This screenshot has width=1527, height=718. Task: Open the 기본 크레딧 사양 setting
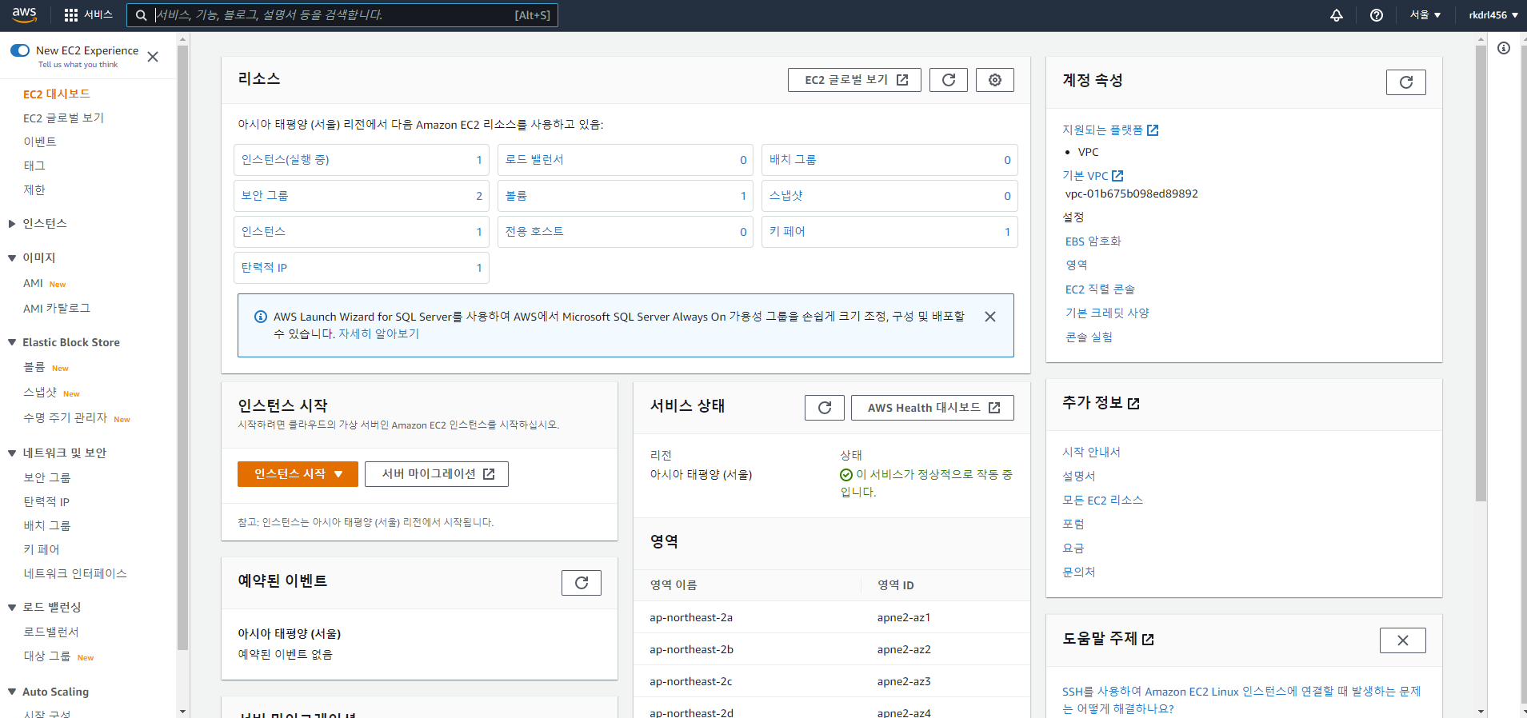(1107, 313)
